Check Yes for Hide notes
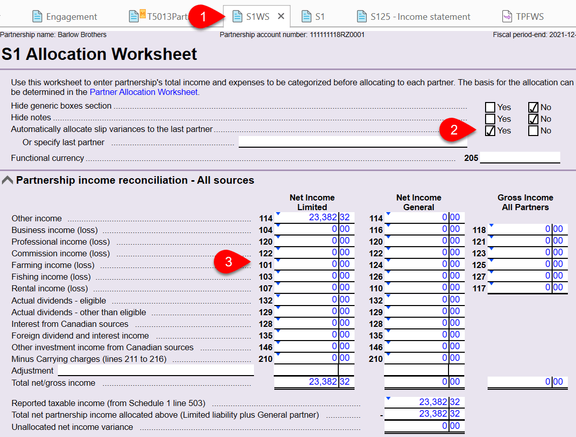This screenshot has height=437, width=576. pyautogui.click(x=490, y=119)
